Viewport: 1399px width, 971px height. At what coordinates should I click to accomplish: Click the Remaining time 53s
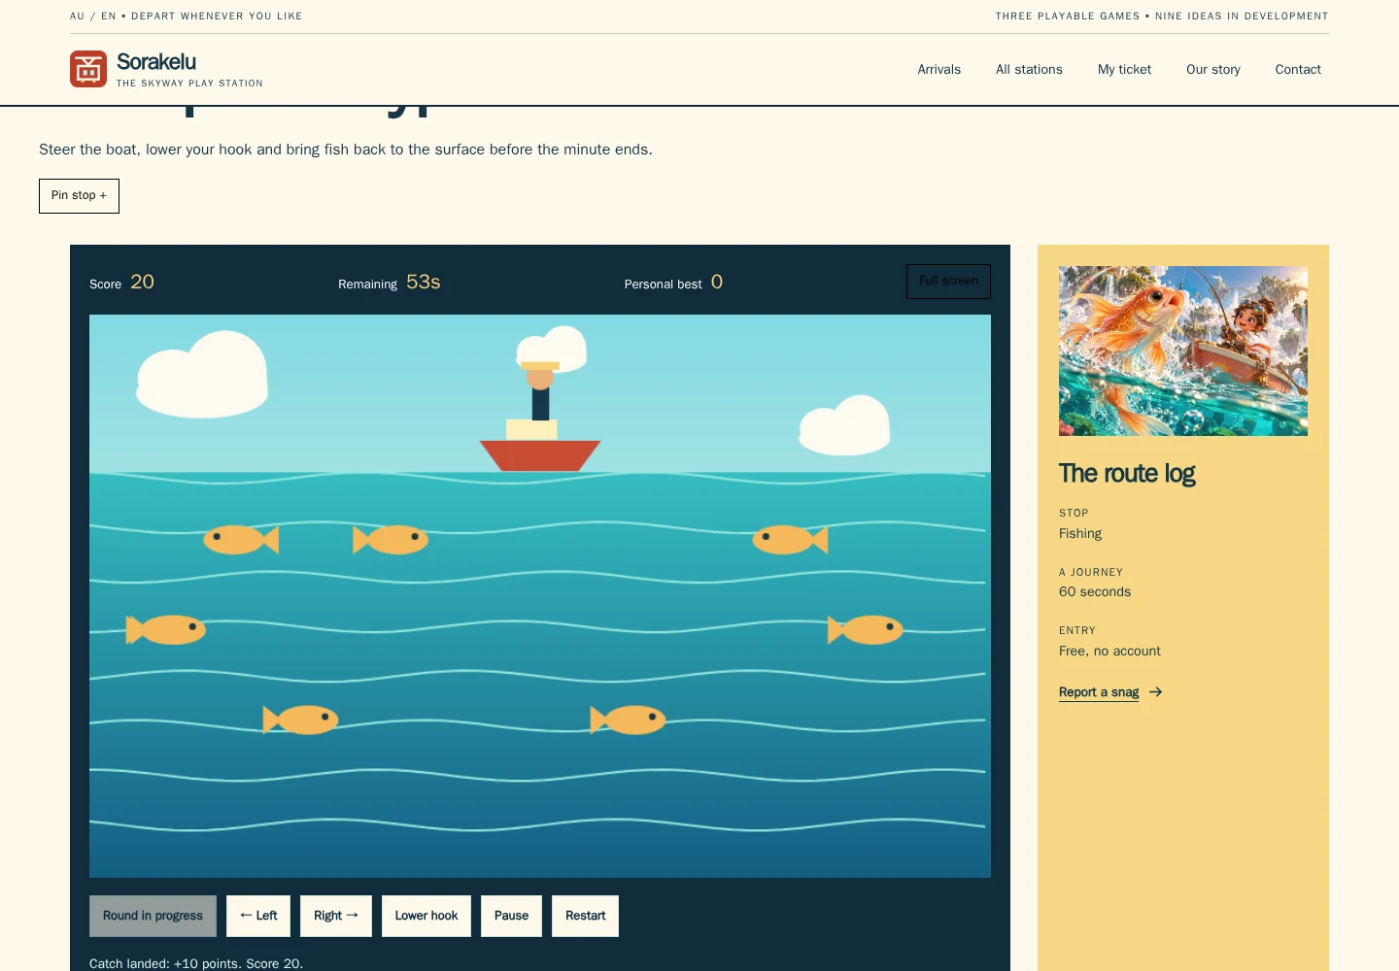[424, 282]
